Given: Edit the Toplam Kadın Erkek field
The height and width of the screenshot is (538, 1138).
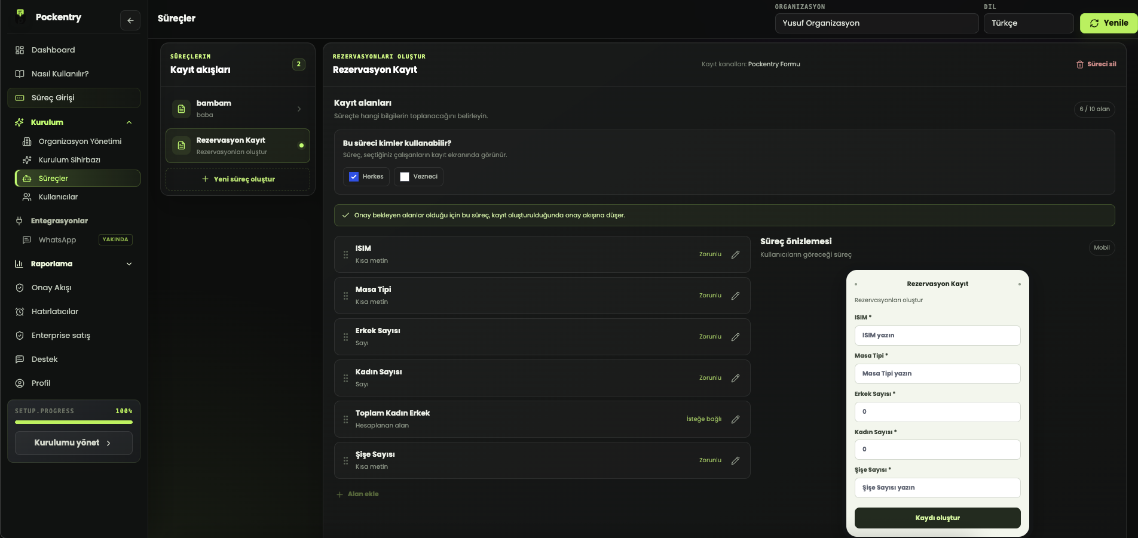Looking at the screenshot, I should point(735,419).
